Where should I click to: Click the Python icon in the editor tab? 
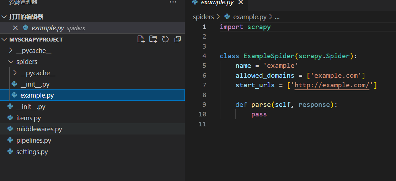195,2
